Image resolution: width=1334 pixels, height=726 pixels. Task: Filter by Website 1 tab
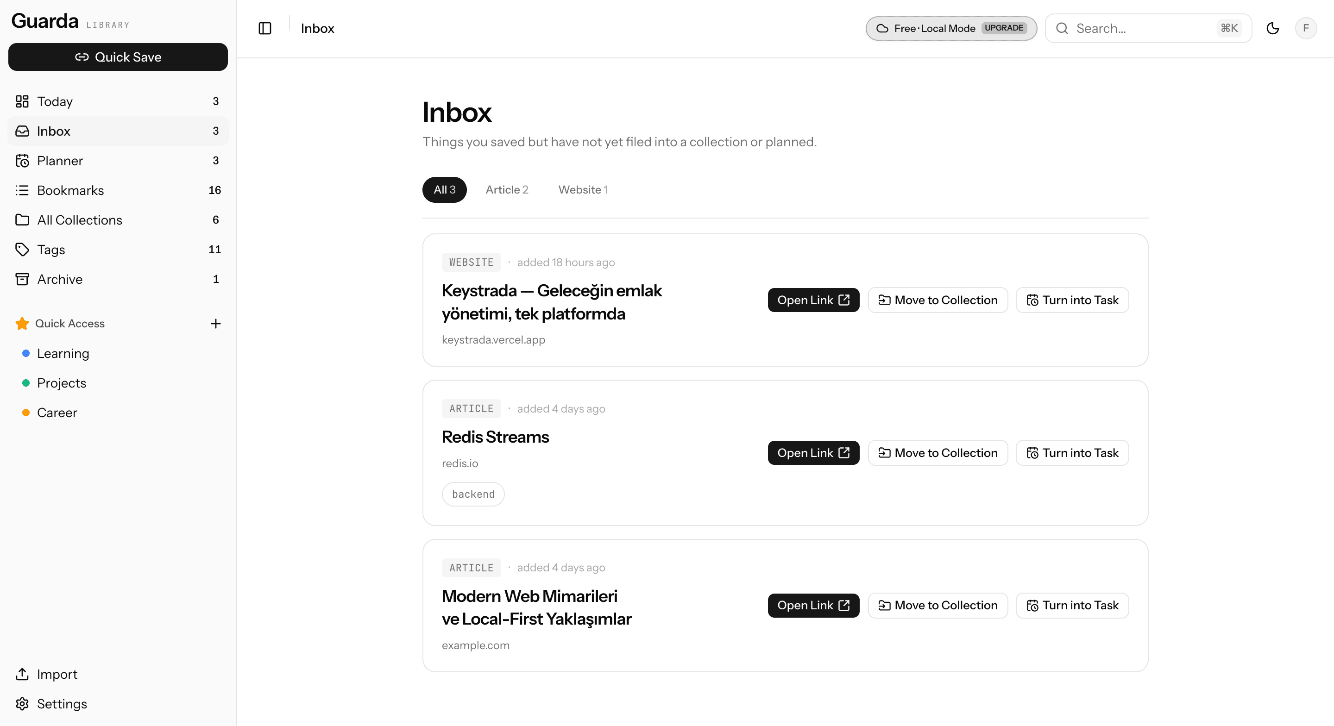tap(583, 189)
